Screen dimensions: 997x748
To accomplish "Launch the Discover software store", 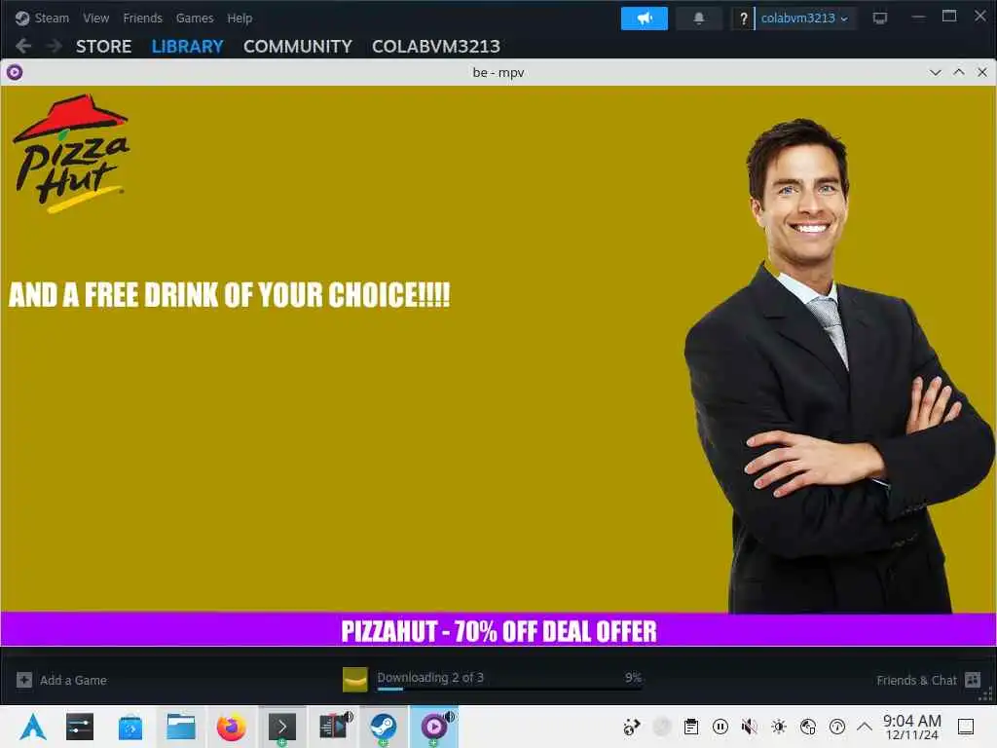I will point(130,727).
